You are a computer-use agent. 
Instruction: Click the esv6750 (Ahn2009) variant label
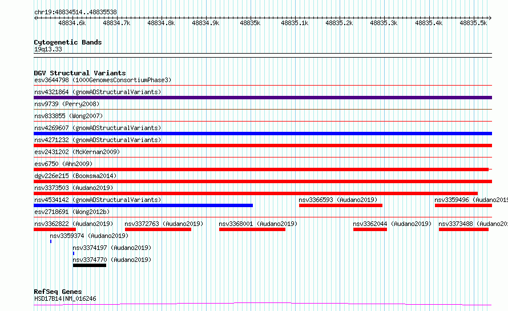[63, 164]
